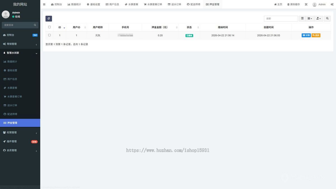This screenshot has width=336, height=189.
Task: Switch to the 配送师傅 top tab
Action: tap(194, 4)
